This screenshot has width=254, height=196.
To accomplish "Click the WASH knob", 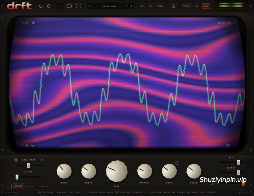I will point(169,171).
